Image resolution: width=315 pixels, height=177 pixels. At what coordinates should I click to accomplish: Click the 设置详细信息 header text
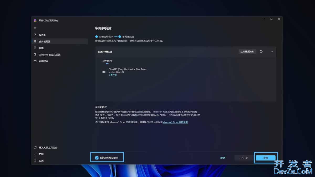105,52
